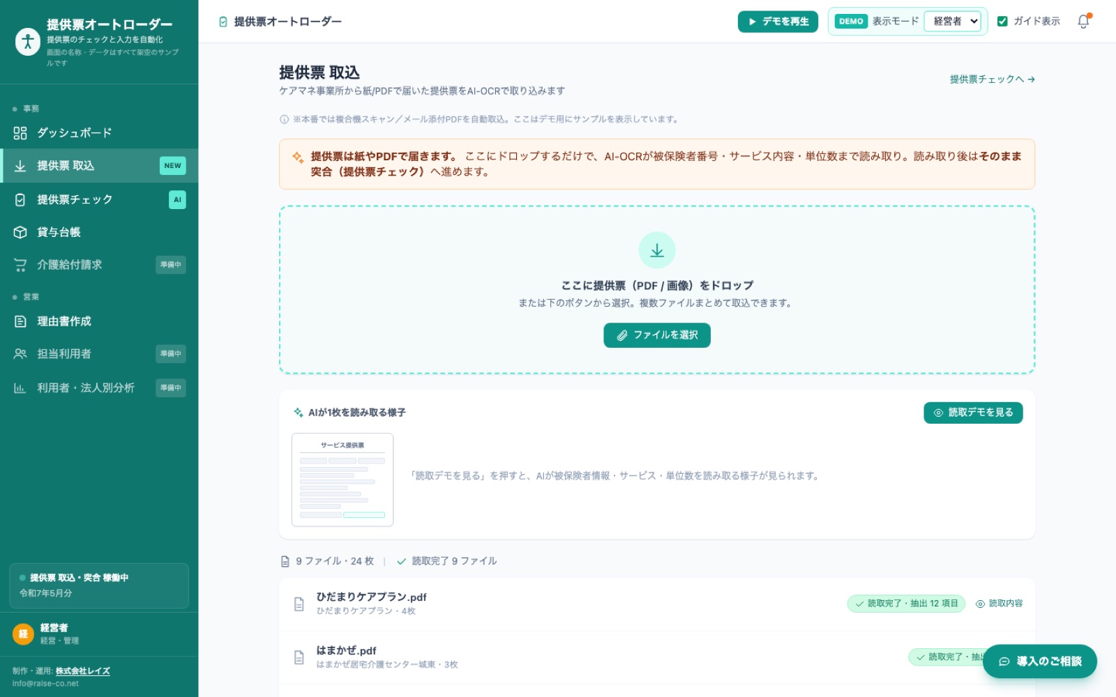Image resolution: width=1116 pixels, height=697 pixels.
Task: Open 理由書作成 in the sidebar
Action: click(x=99, y=321)
